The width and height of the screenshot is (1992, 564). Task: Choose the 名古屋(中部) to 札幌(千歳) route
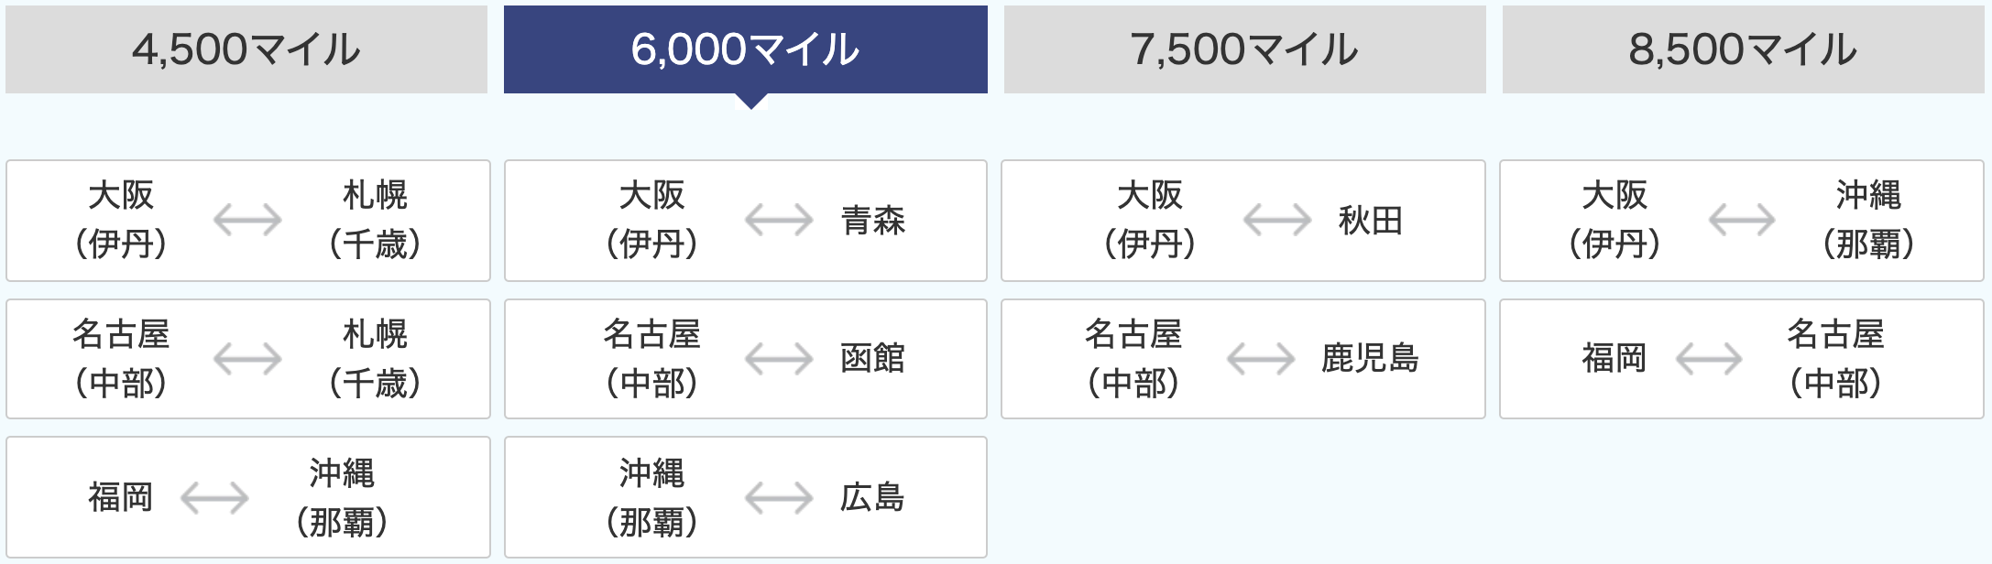pos(248,359)
